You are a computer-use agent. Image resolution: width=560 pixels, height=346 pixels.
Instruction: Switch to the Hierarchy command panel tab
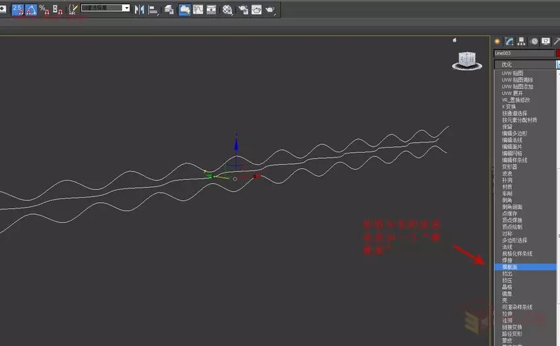click(521, 42)
